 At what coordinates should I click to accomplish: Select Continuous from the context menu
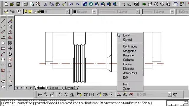coord(130,47)
